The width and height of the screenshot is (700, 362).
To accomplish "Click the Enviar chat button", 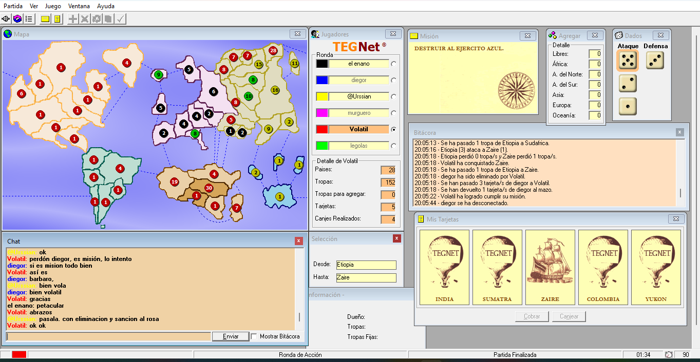I will (x=231, y=336).
